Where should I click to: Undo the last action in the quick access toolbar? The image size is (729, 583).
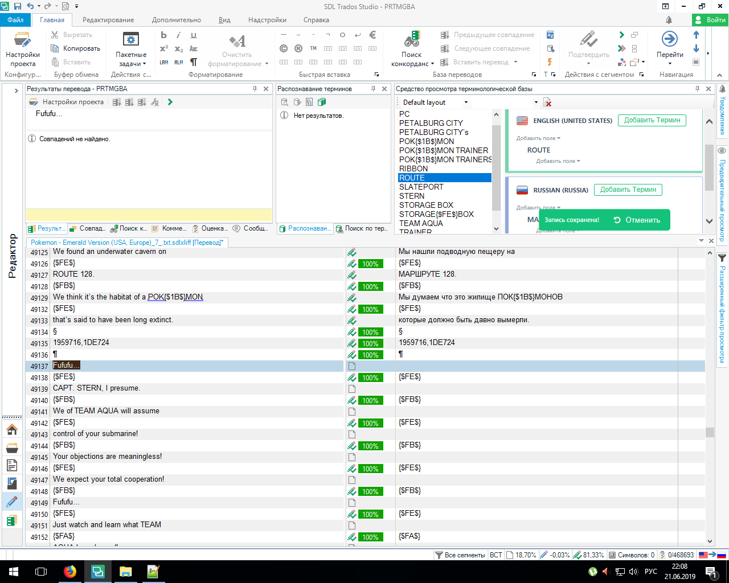(x=31, y=6)
